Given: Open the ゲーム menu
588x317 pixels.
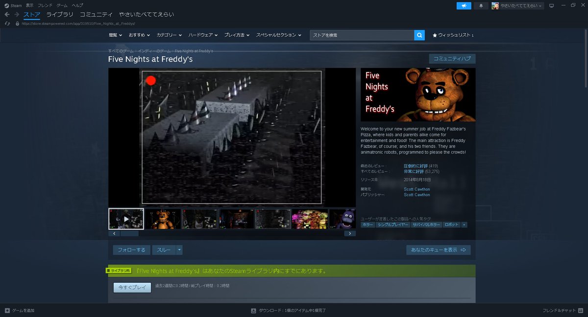Looking at the screenshot, I should click(x=62, y=5).
